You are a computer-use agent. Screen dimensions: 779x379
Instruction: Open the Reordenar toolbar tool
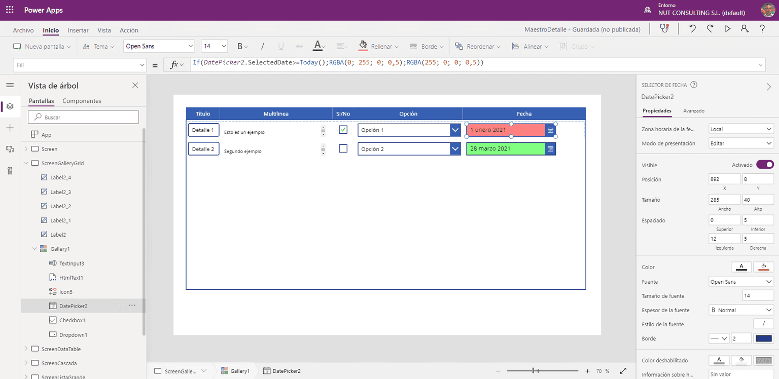click(x=478, y=46)
